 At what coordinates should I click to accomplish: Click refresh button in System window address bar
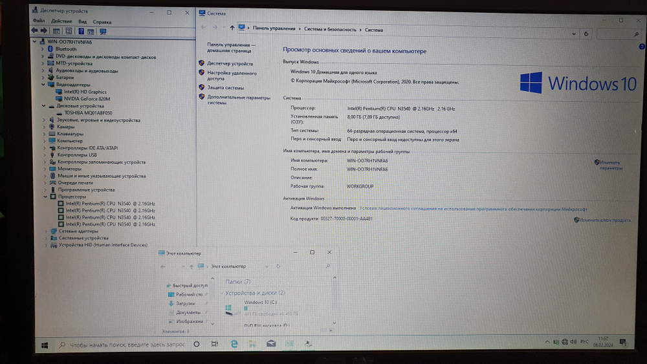(586, 34)
